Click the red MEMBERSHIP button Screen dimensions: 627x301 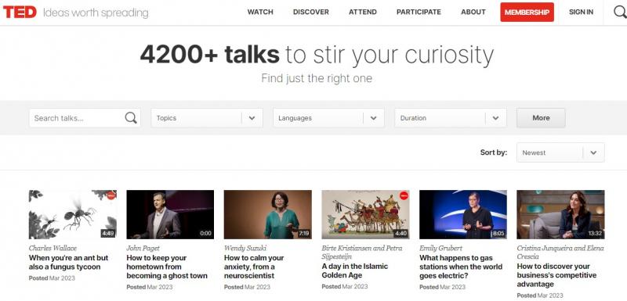tap(527, 13)
